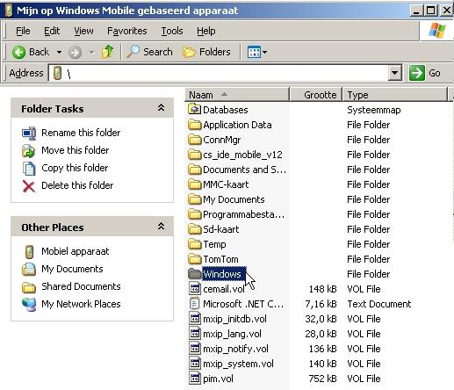Click Rename this folder icon
Image resolution: width=454 pixels, height=390 pixels.
point(29,133)
